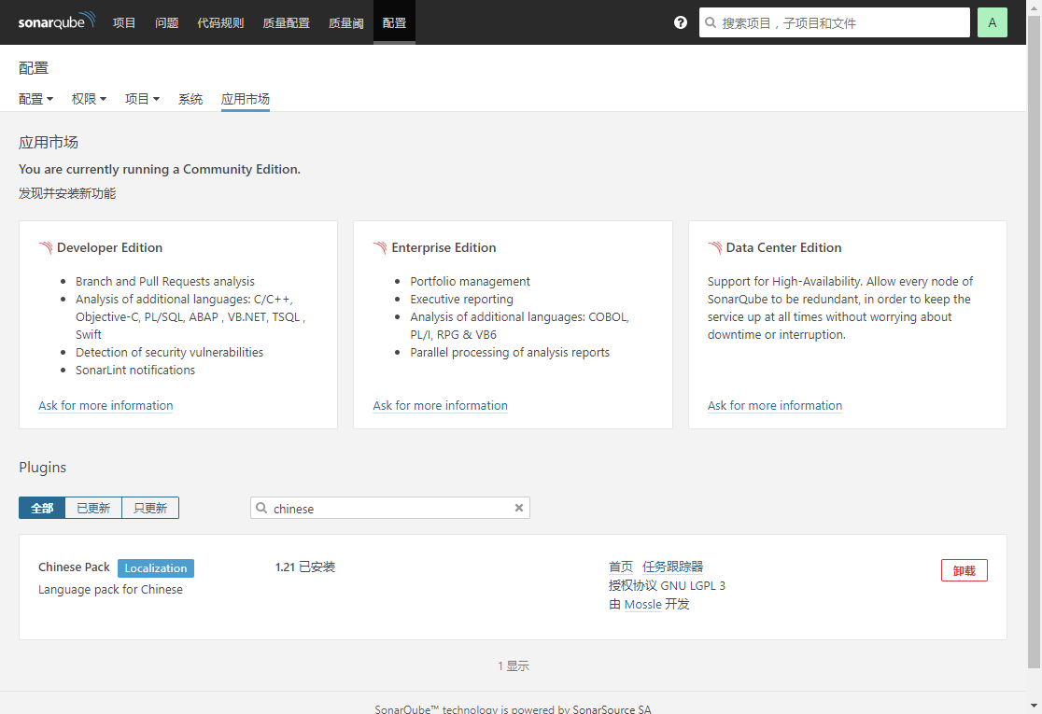Image resolution: width=1042 pixels, height=714 pixels.
Task: Click the 'Community Edition' notice text
Action: coord(160,169)
